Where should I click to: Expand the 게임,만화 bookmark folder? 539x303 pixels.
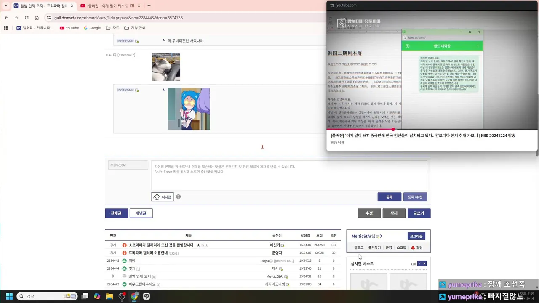(135, 28)
